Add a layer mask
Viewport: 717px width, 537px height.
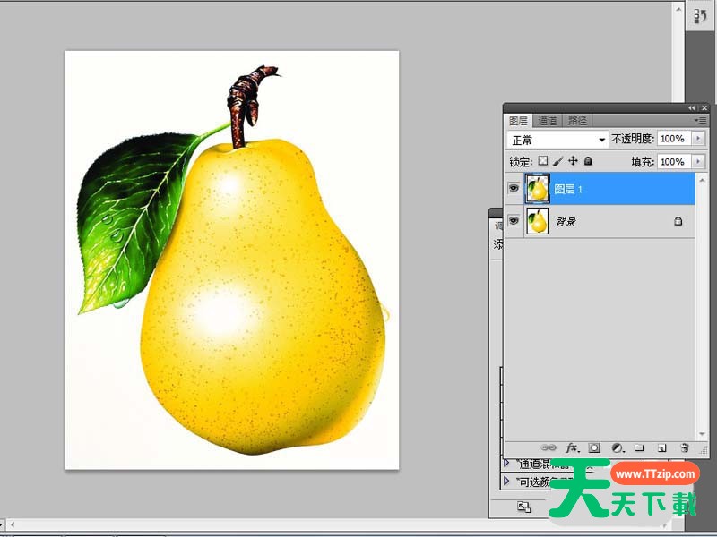point(593,447)
